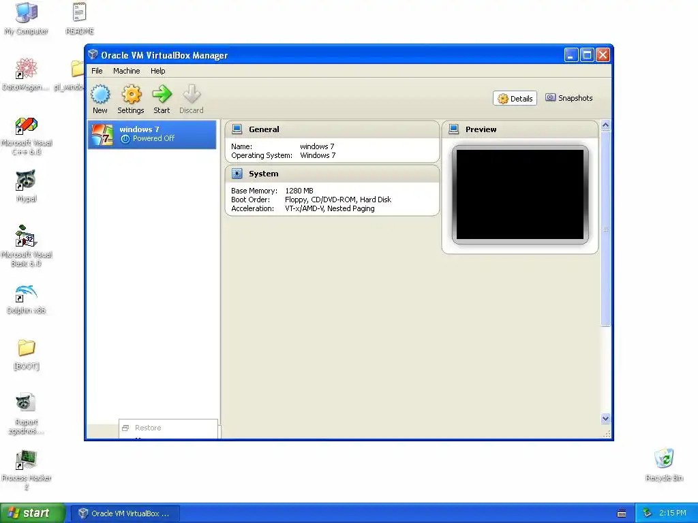Click the Windows 7 OS logo icon
This screenshot has width=698, height=523.
(x=102, y=135)
